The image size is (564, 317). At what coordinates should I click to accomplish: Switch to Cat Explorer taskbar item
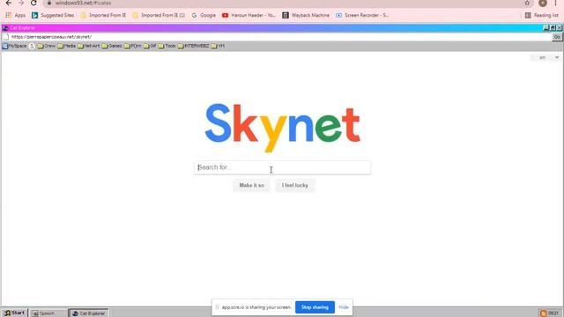click(x=89, y=313)
